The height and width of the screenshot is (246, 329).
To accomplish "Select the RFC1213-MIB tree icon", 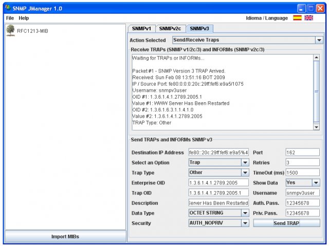I will 10,31.
